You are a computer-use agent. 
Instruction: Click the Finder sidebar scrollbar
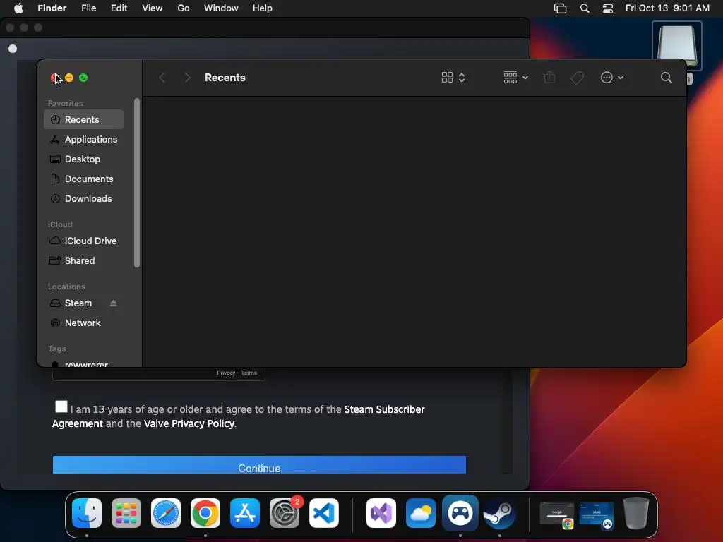pyautogui.click(x=136, y=183)
